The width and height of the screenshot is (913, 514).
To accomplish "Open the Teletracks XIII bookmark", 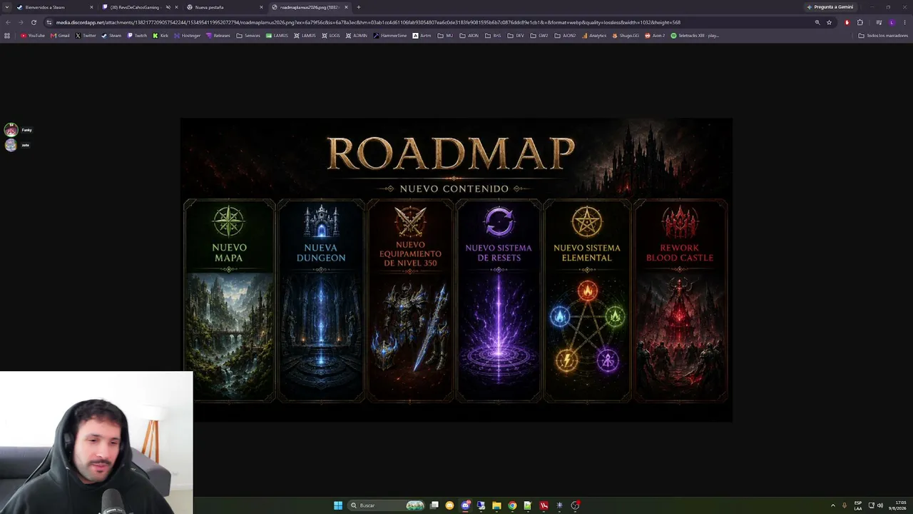I will pos(695,36).
